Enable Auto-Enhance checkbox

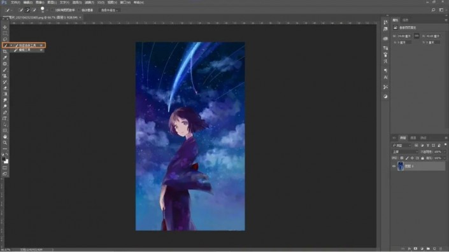pyautogui.click(x=80, y=10)
